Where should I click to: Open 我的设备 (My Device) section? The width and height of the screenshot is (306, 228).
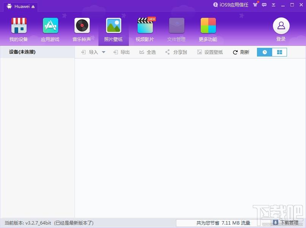click(x=19, y=30)
